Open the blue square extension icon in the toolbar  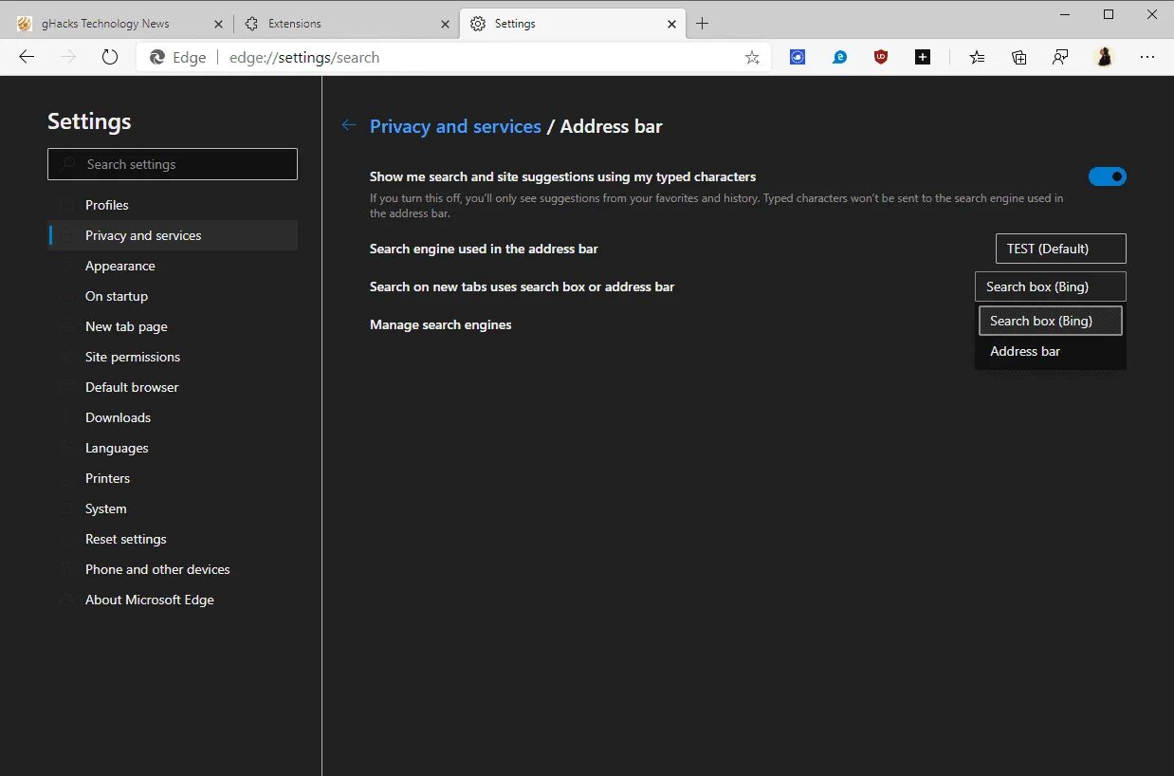pyautogui.click(x=798, y=57)
